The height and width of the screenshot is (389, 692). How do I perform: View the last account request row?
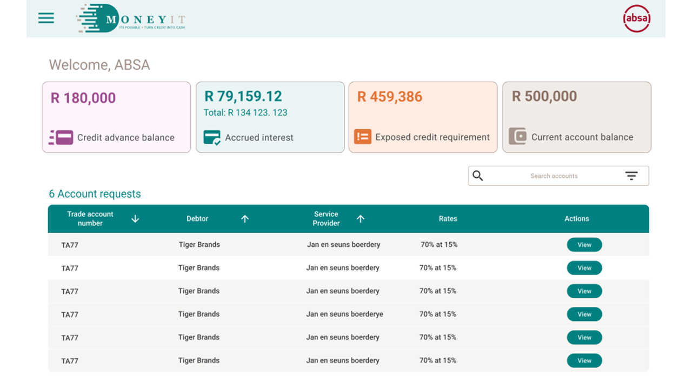click(584, 360)
